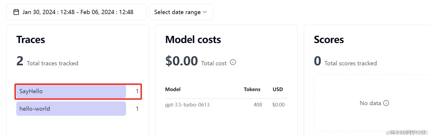Click the count next to hello-world

pos(137,109)
